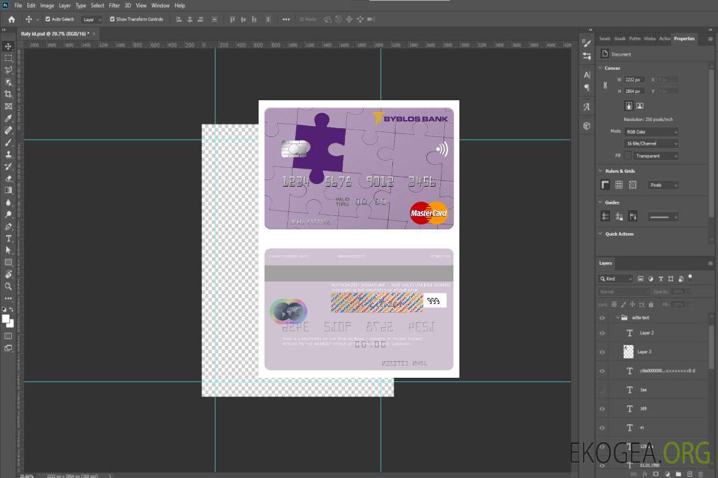Open the Image menu
This screenshot has width=718, height=478.
pos(47,5)
